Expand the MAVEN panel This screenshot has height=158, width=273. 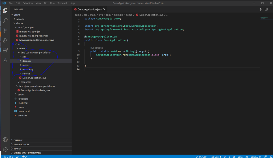tap(17, 149)
